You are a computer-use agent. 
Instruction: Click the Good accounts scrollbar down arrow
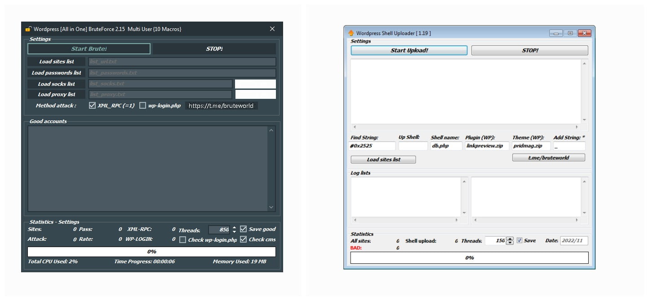271,207
